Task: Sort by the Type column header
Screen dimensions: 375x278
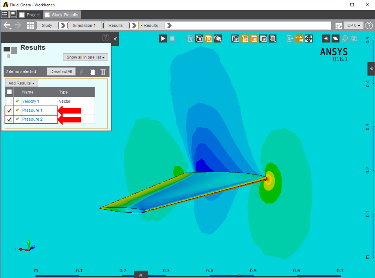Action: [x=76, y=92]
